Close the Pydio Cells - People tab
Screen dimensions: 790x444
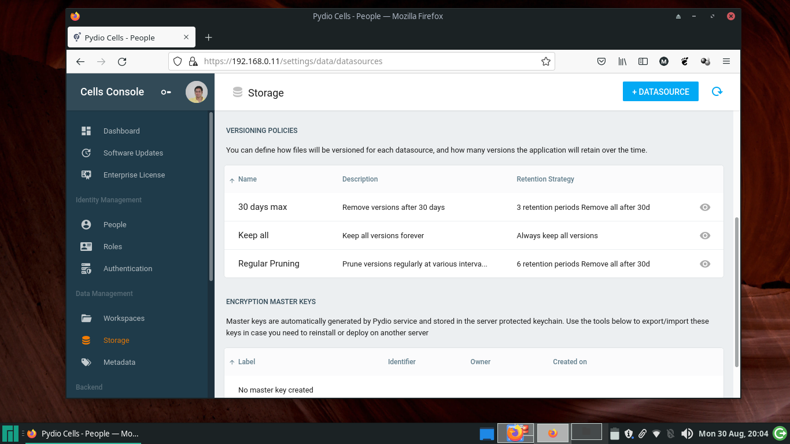[x=186, y=38]
